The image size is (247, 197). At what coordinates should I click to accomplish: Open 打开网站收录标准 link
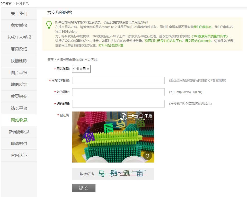point(111,46)
